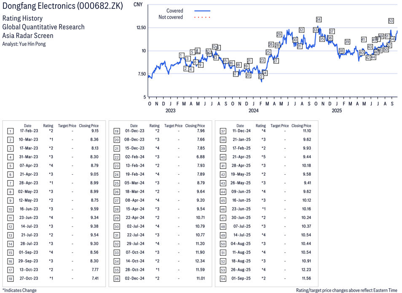Click table row number box 36

click(x=117, y=279)
